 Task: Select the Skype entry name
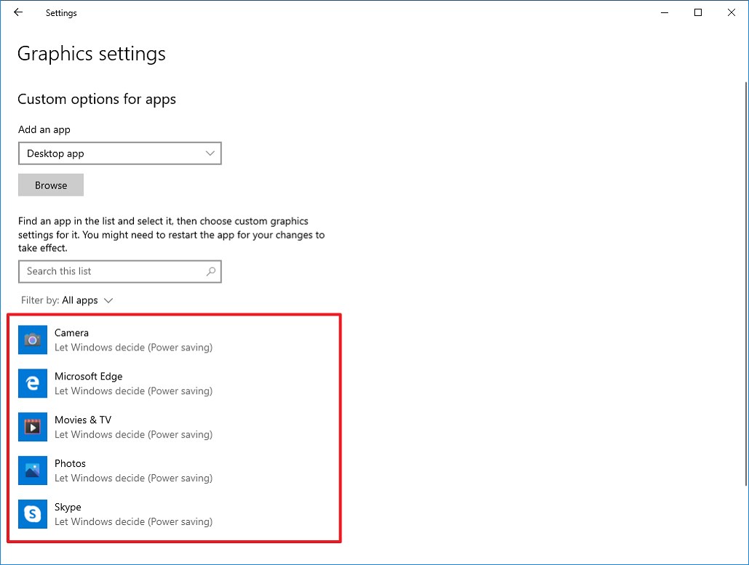68,508
